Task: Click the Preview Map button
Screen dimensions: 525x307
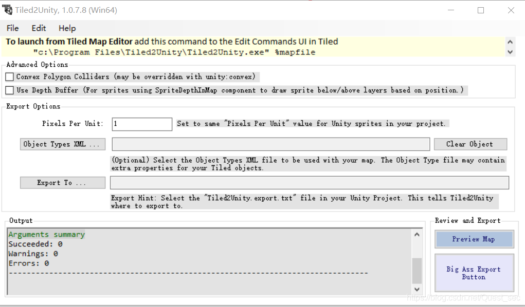Action: click(474, 239)
